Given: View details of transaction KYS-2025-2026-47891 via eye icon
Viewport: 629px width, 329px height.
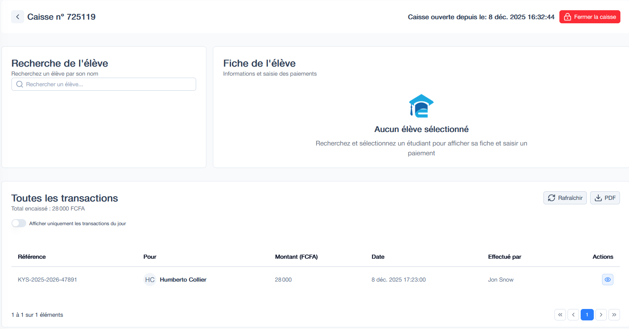Looking at the screenshot, I should coord(607,280).
